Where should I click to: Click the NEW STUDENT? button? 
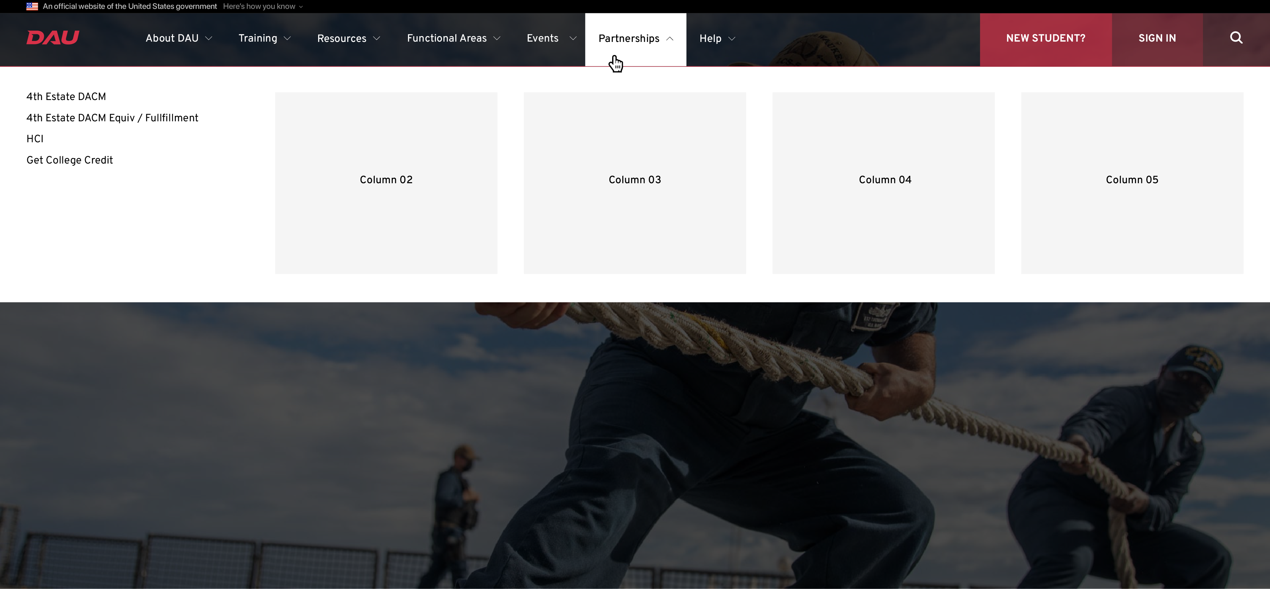1046,39
